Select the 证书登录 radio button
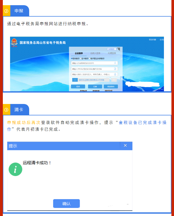 pos(81,59)
